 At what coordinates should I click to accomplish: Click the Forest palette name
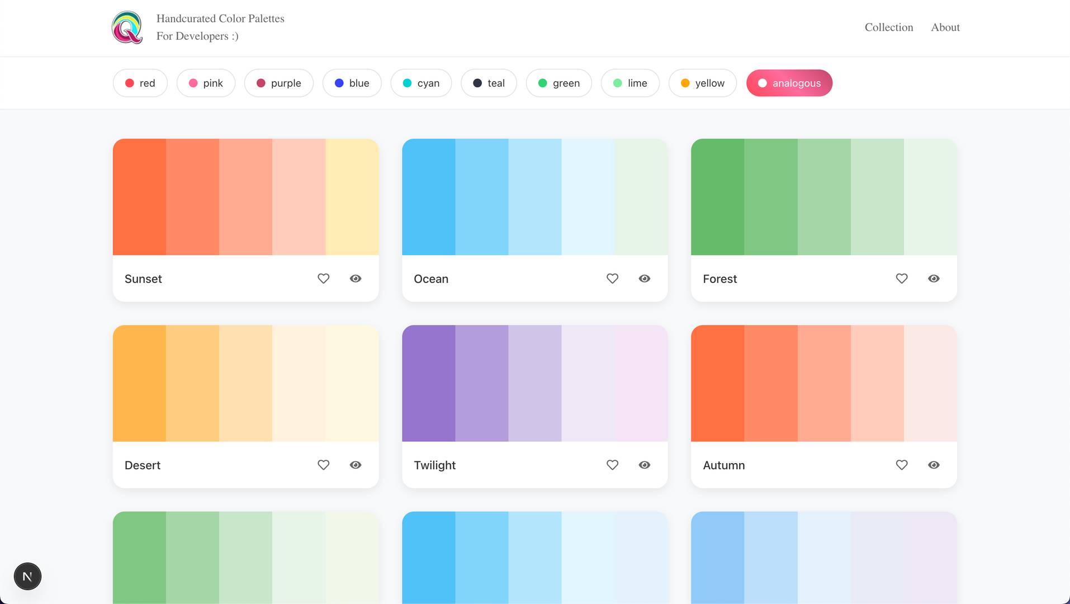[719, 279]
